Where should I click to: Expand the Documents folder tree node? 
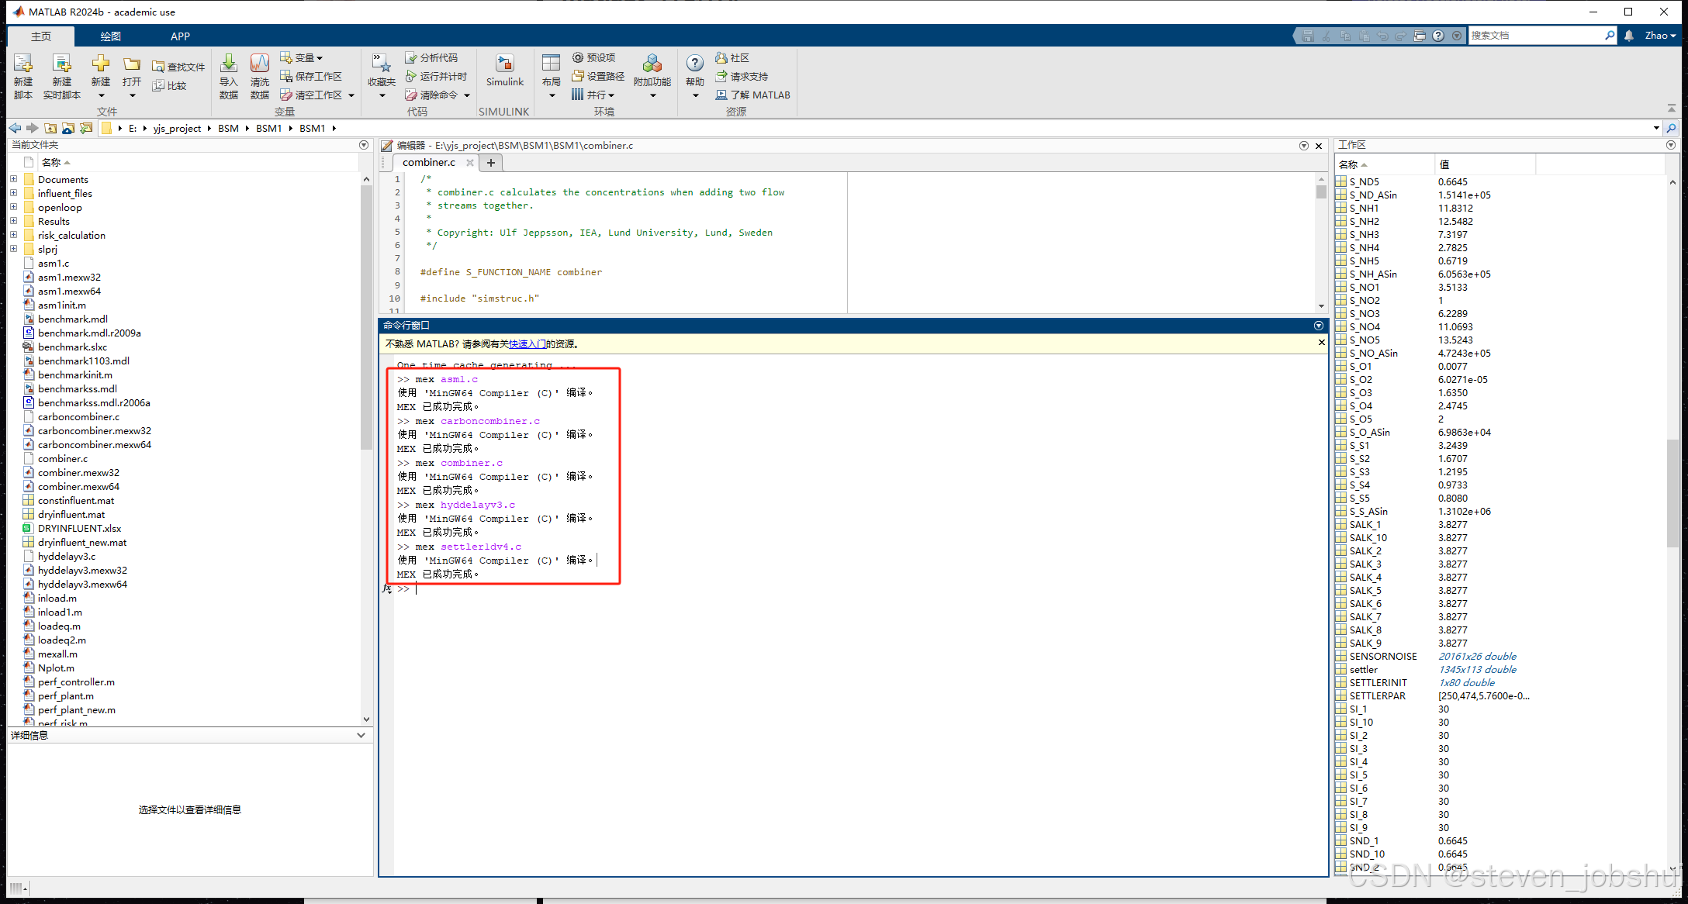(x=13, y=179)
